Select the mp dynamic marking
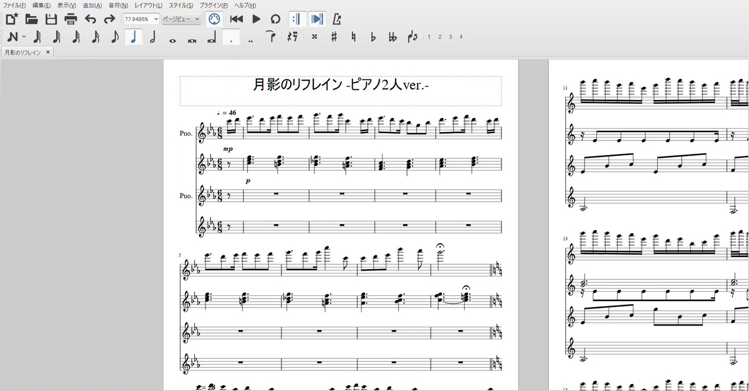749x391 pixels. 228,149
